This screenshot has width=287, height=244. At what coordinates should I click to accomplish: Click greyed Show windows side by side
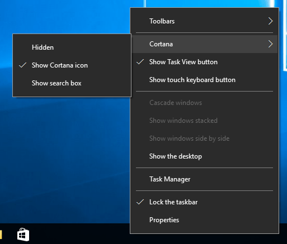(x=204, y=138)
